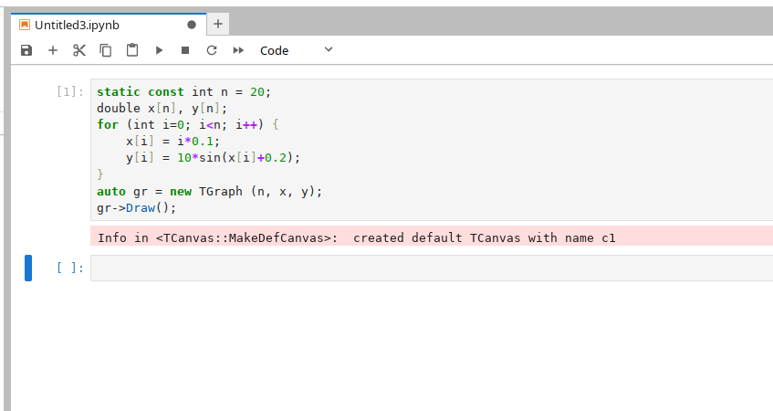
Task: Click the [1]: execution prompt
Action: 70,91
